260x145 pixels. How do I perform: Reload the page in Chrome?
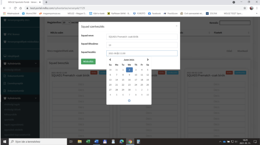coord(16,8)
